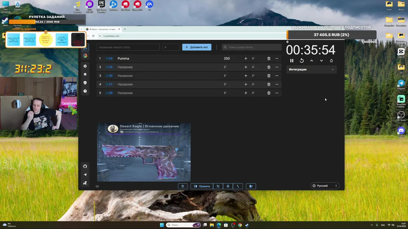
Task: Click the plus icon in lot #28 row
Action: (x=246, y=93)
